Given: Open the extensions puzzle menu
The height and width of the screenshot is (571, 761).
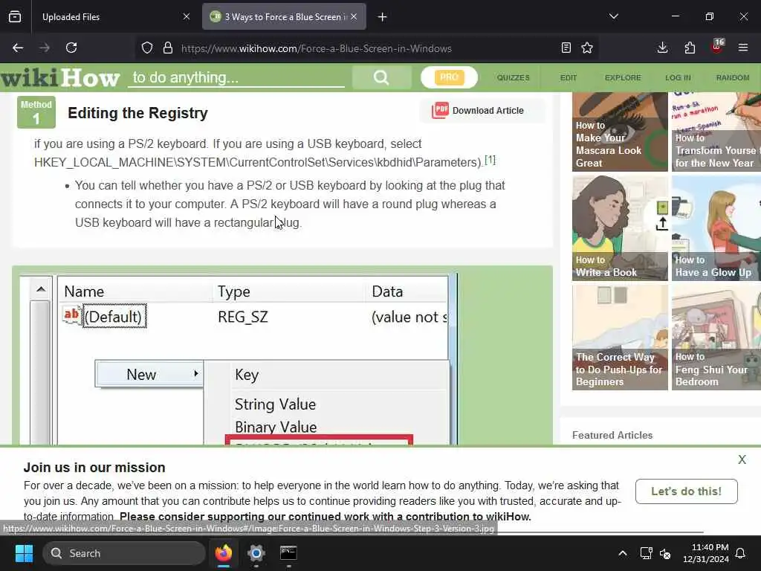Looking at the screenshot, I should (690, 48).
